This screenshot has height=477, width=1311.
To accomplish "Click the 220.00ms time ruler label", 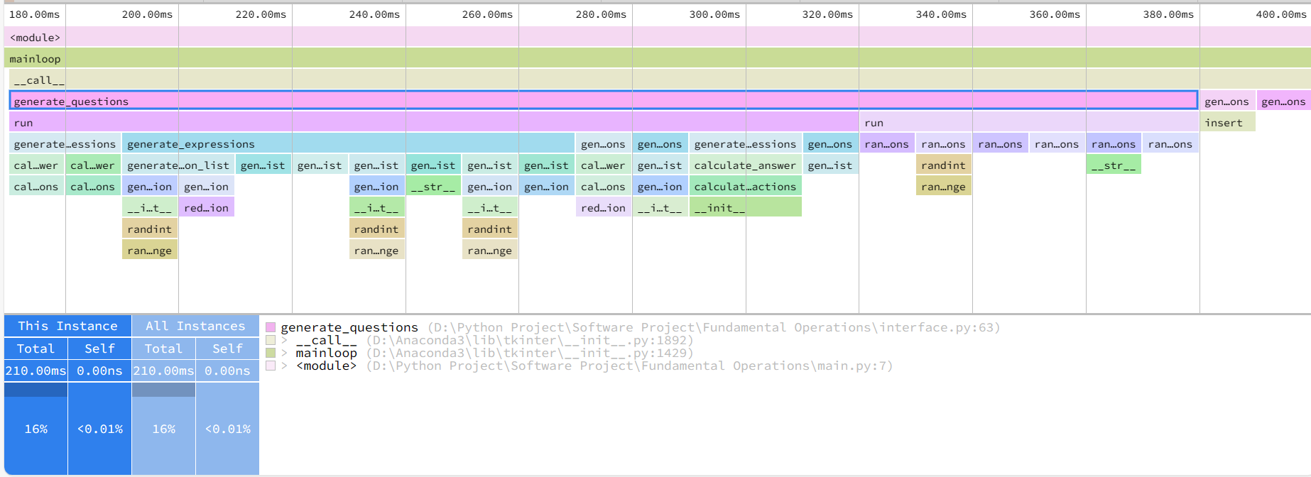I will pyautogui.click(x=261, y=14).
